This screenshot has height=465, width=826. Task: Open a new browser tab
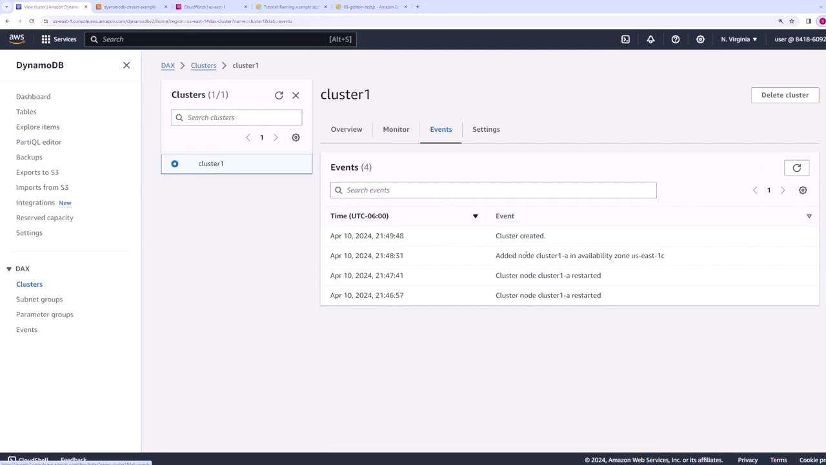[418, 7]
